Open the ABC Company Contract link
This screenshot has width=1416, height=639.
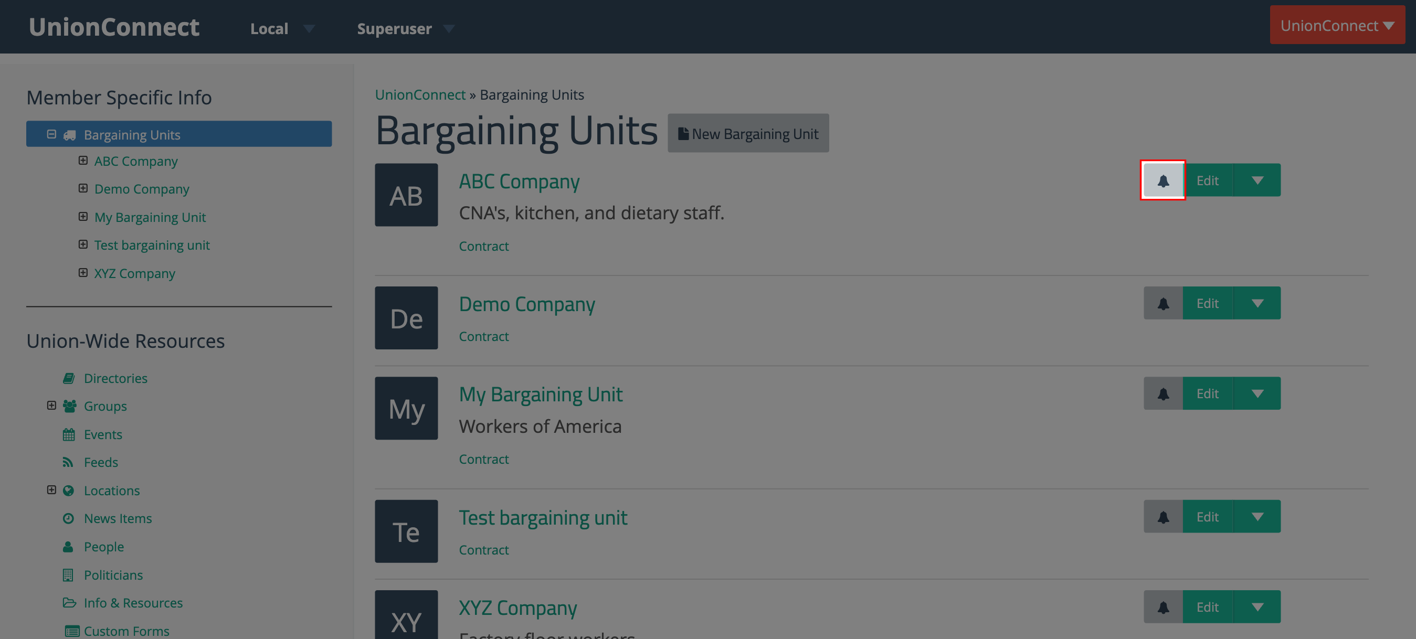[x=484, y=246]
